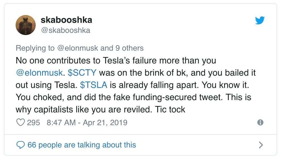
Task: Show the '9 others' reply recipients
Action: point(129,48)
